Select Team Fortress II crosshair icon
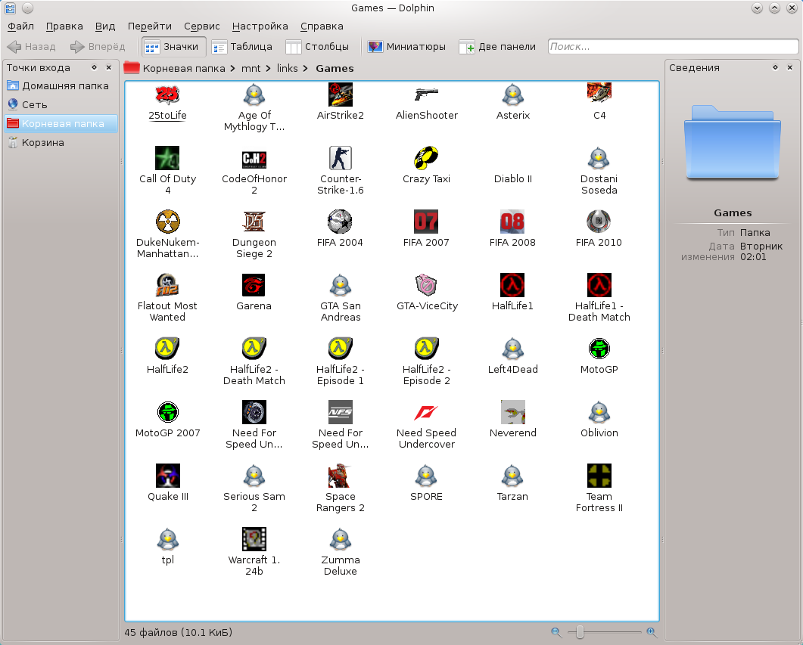Viewport: 803px width, 645px height. pos(599,475)
